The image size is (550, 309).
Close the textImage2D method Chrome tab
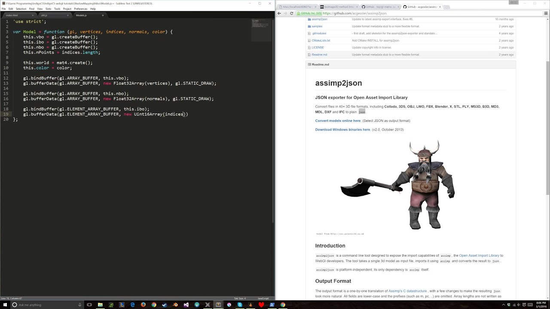(357, 7)
